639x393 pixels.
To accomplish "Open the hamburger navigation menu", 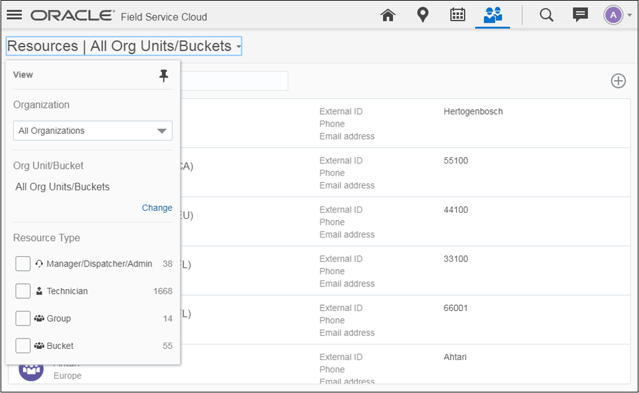I will click(x=14, y=15).
